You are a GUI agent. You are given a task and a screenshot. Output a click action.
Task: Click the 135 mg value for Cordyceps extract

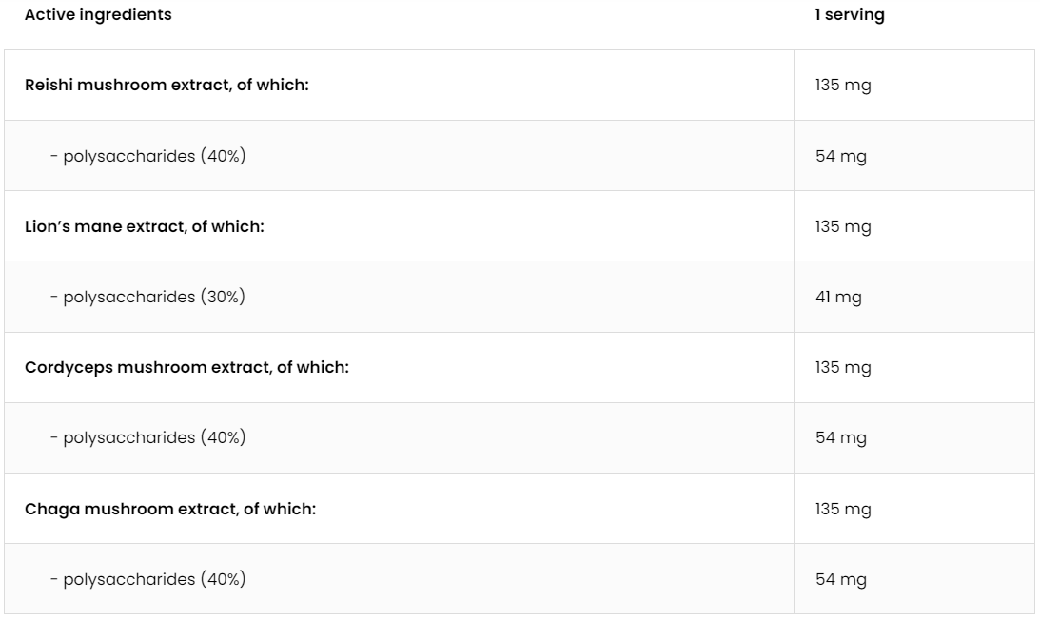coord(842,367)
